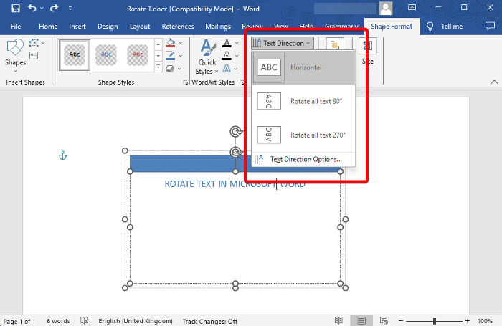Click the Page 1 of 1 status indicator
502x326 pixels.
click(19, 321)
